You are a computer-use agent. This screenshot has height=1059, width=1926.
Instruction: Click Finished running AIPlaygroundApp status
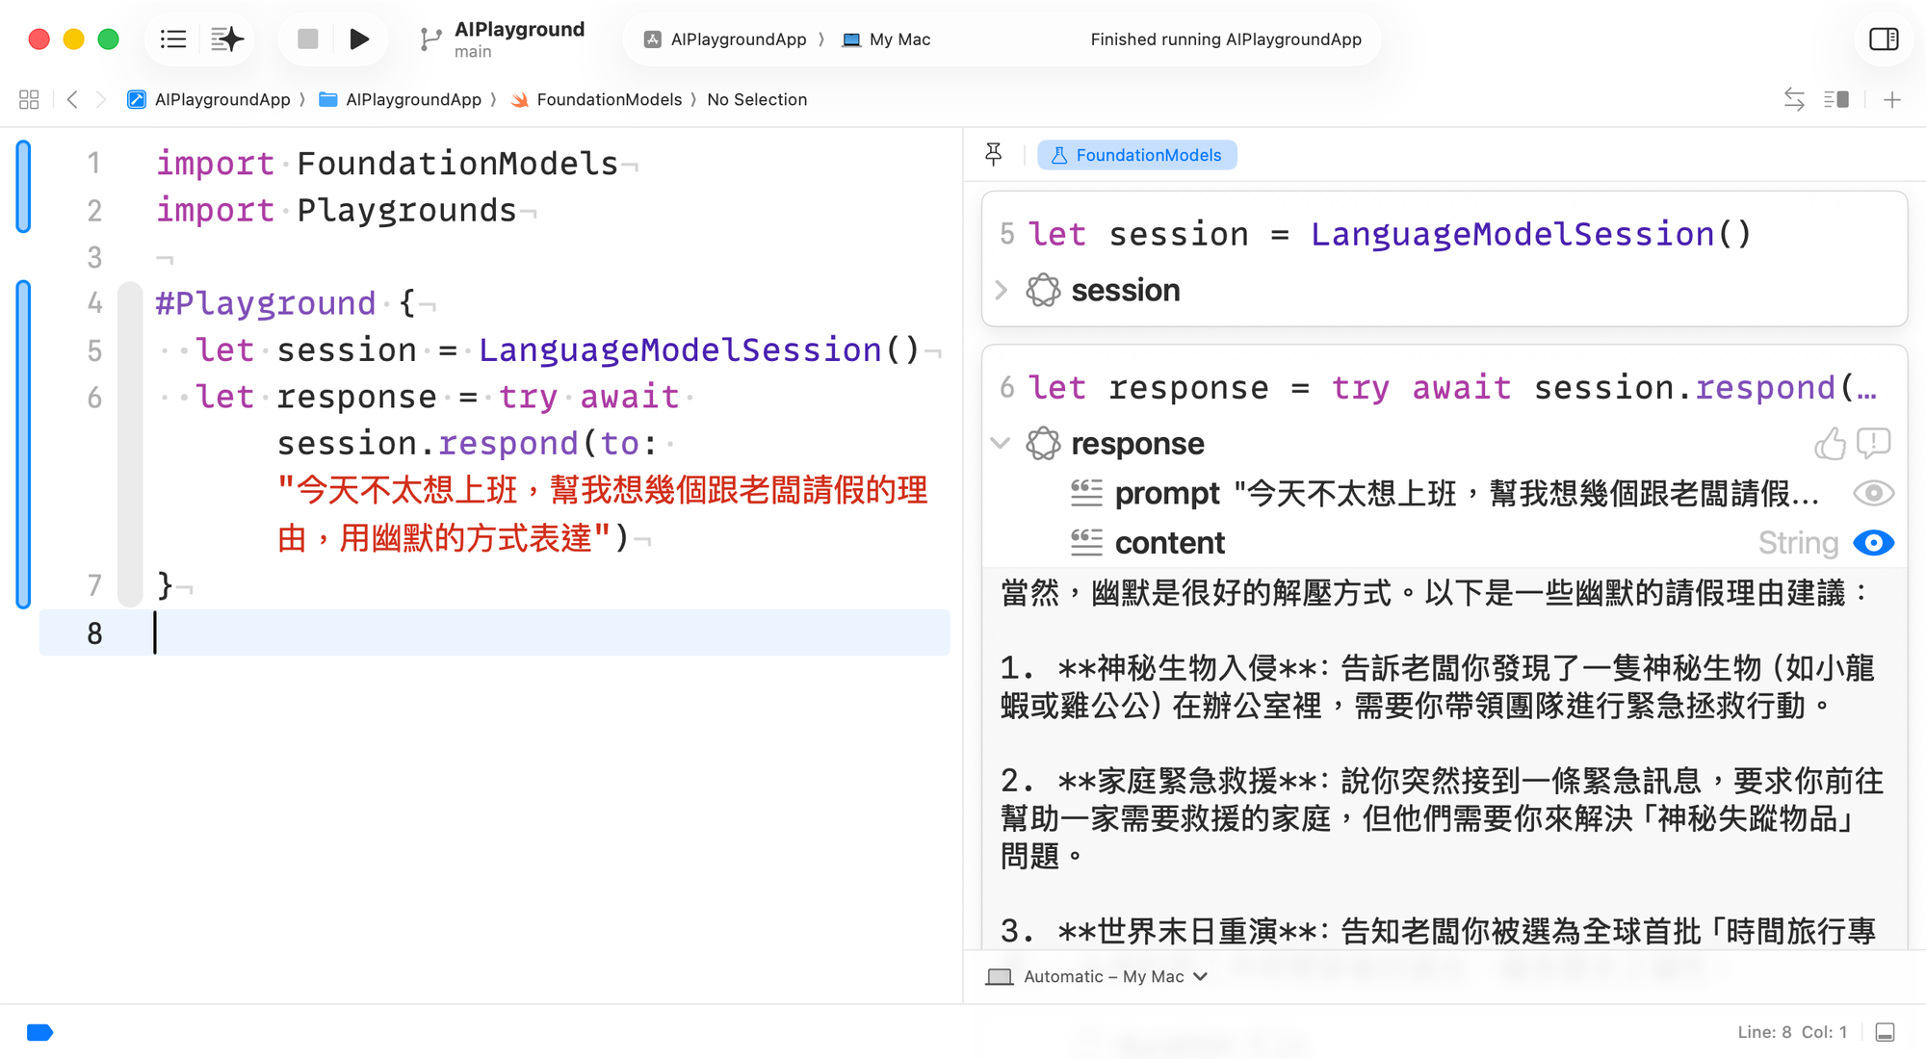(1225, 39)
